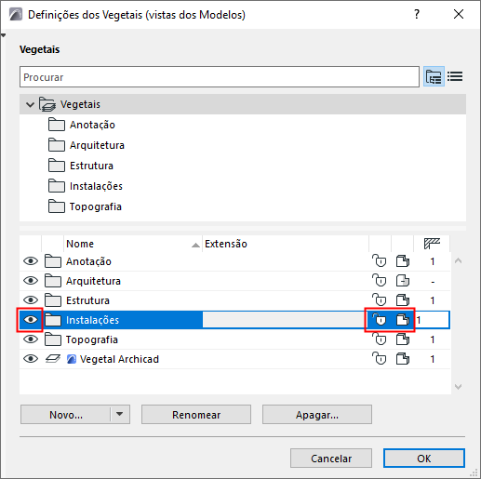This screenshot has width=481, height=479.
Task: Toggle visibility of Instalações layer
Action: (x=31, y=320)
